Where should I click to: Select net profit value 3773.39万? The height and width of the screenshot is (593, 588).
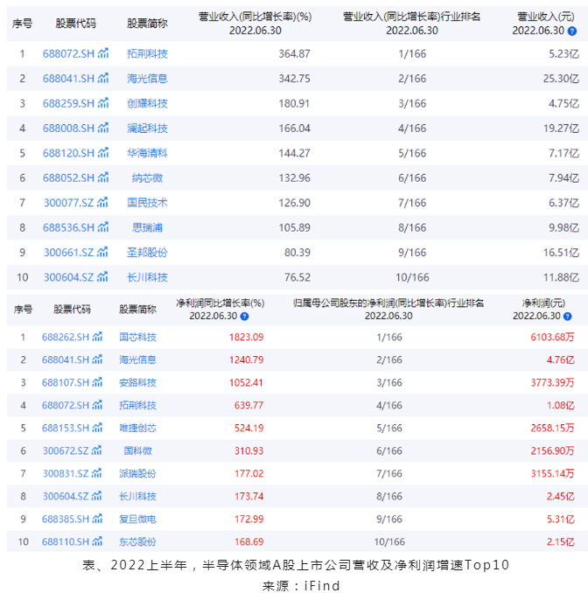coord(552,382)
